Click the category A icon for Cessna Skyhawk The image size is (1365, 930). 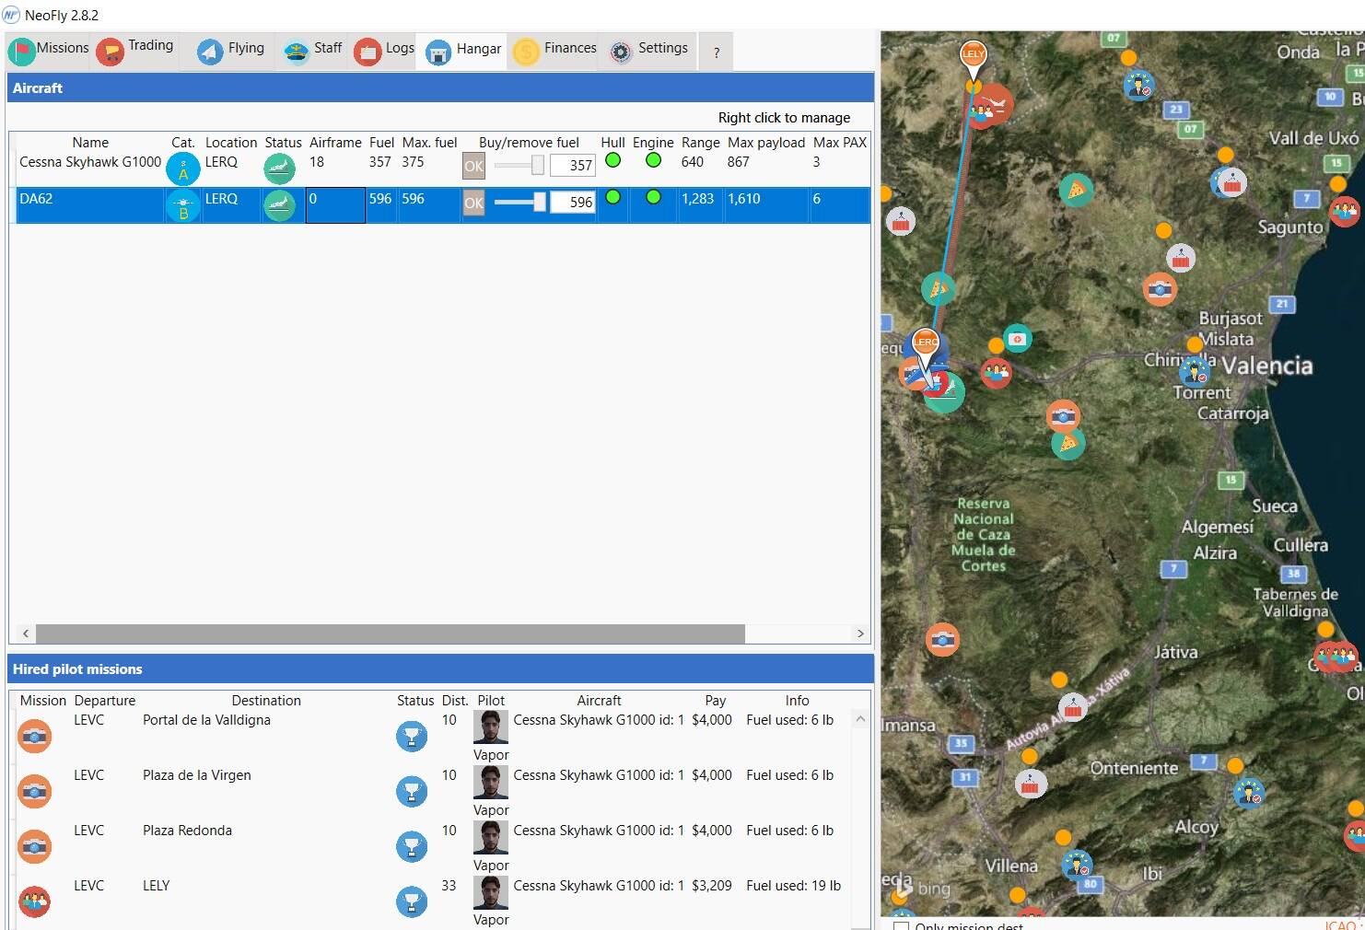coord(182,169)
